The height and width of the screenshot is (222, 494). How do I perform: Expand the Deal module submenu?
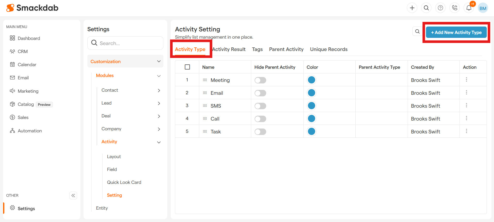tap(159, 116)
